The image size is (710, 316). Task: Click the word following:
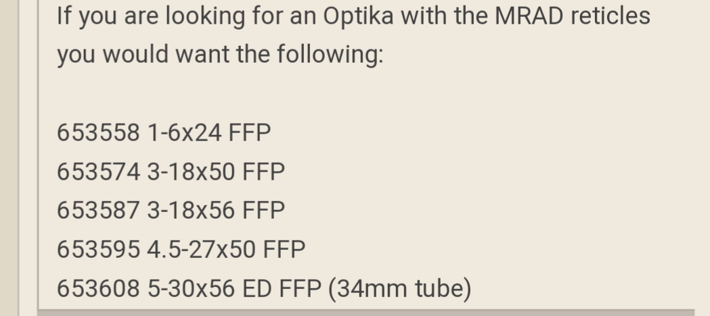[x=330, y=55]
